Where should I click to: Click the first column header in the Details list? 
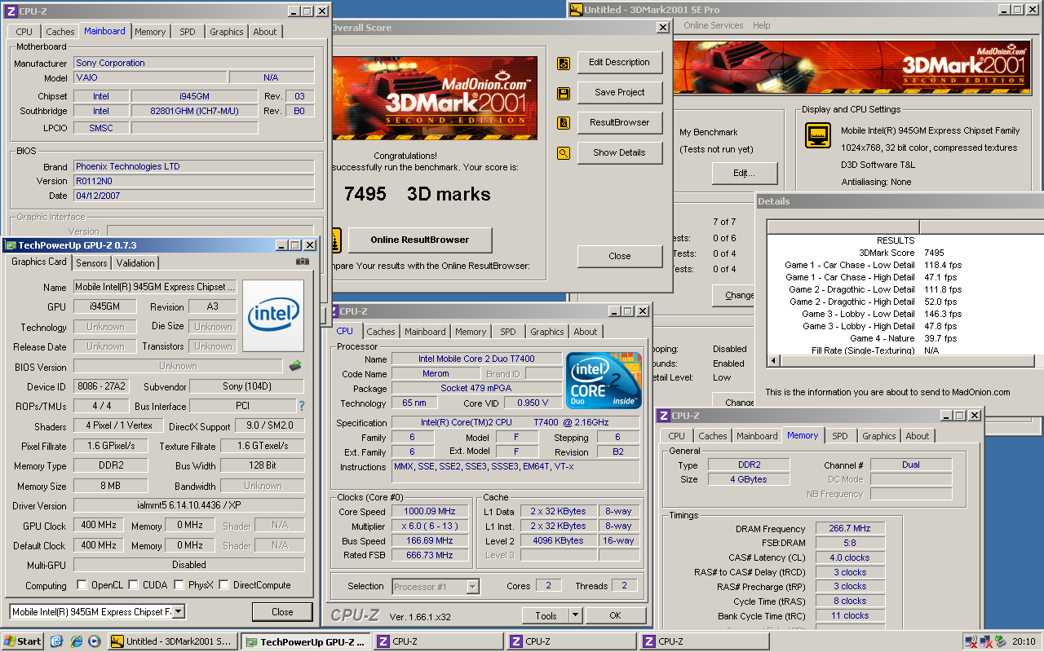[843, 227]
